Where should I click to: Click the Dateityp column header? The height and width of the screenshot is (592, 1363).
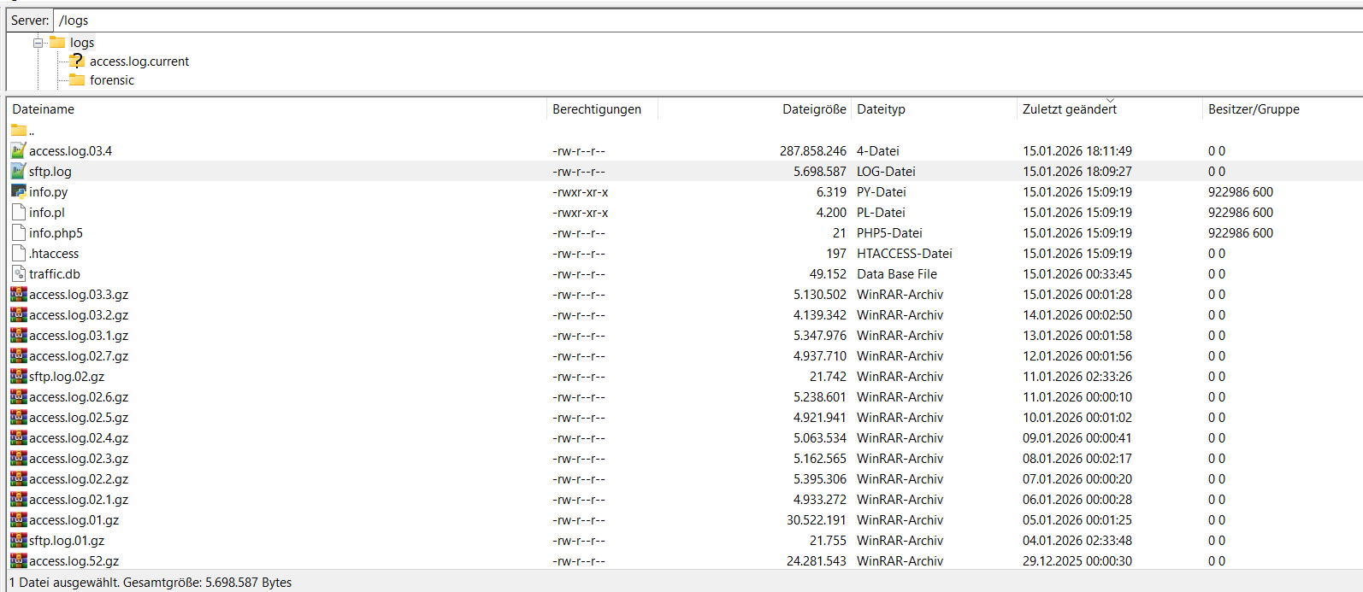(x=881, y=109)
